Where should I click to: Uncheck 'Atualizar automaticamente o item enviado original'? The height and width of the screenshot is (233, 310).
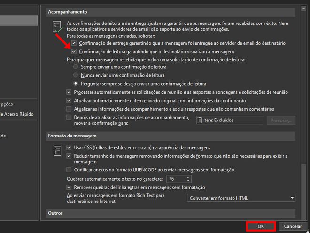point(69,100)
